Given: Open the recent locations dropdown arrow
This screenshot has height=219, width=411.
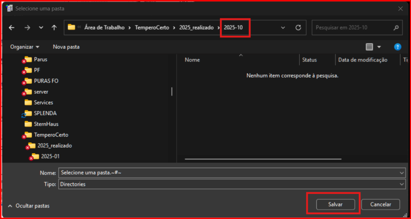Looking at the screenshot, I should click(41, 28).
